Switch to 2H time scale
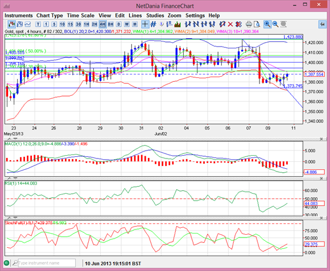This screenshot has width=330, height=271. tap(94, 24)
